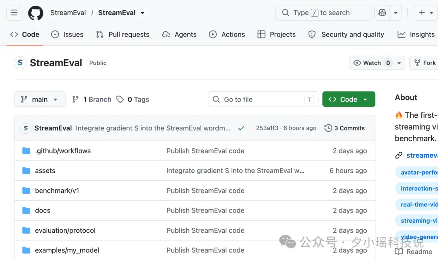The width and height of the screenshot is (438, 260).
Task: Switch to the Issues tab
Action: [x=67, y=35]
